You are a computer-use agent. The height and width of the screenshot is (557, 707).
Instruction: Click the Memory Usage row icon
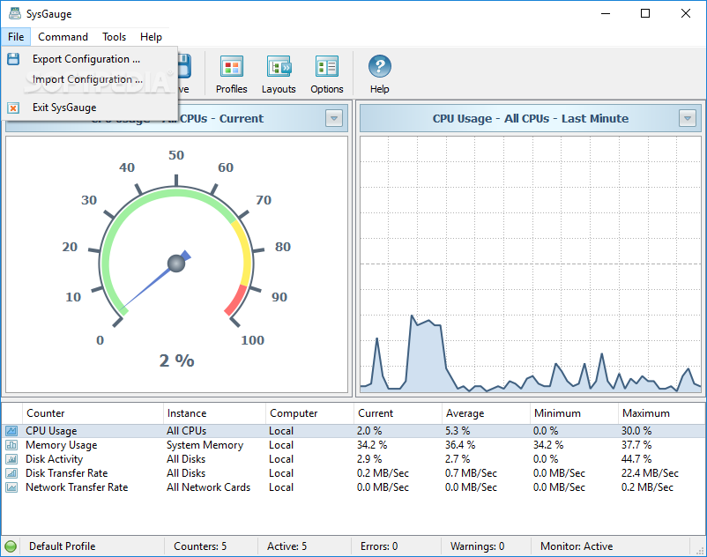[11, 445]
